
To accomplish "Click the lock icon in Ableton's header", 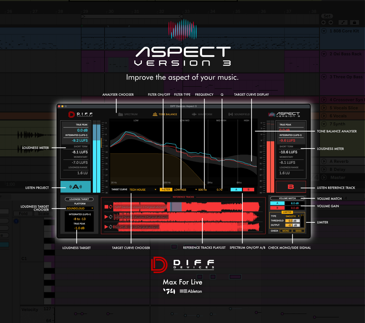I will 354,22.
